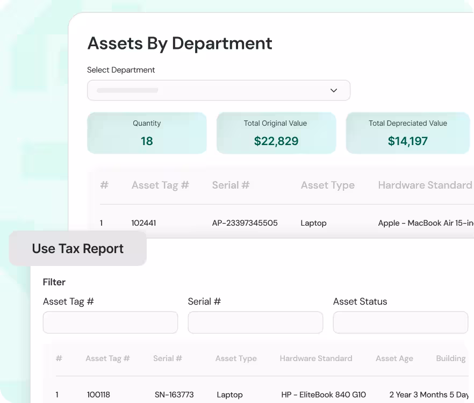
Task: Click the Apple MacBook Air hardware entry
Action: coord(426,223)
